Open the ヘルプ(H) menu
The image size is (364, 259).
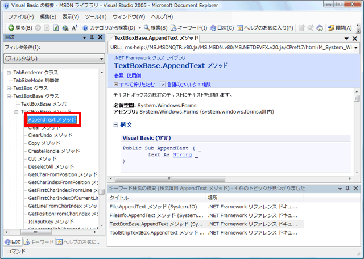click(x=162, y=16)
